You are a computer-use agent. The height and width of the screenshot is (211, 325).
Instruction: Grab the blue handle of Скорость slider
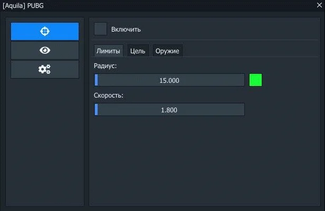(x=97, y=110)
